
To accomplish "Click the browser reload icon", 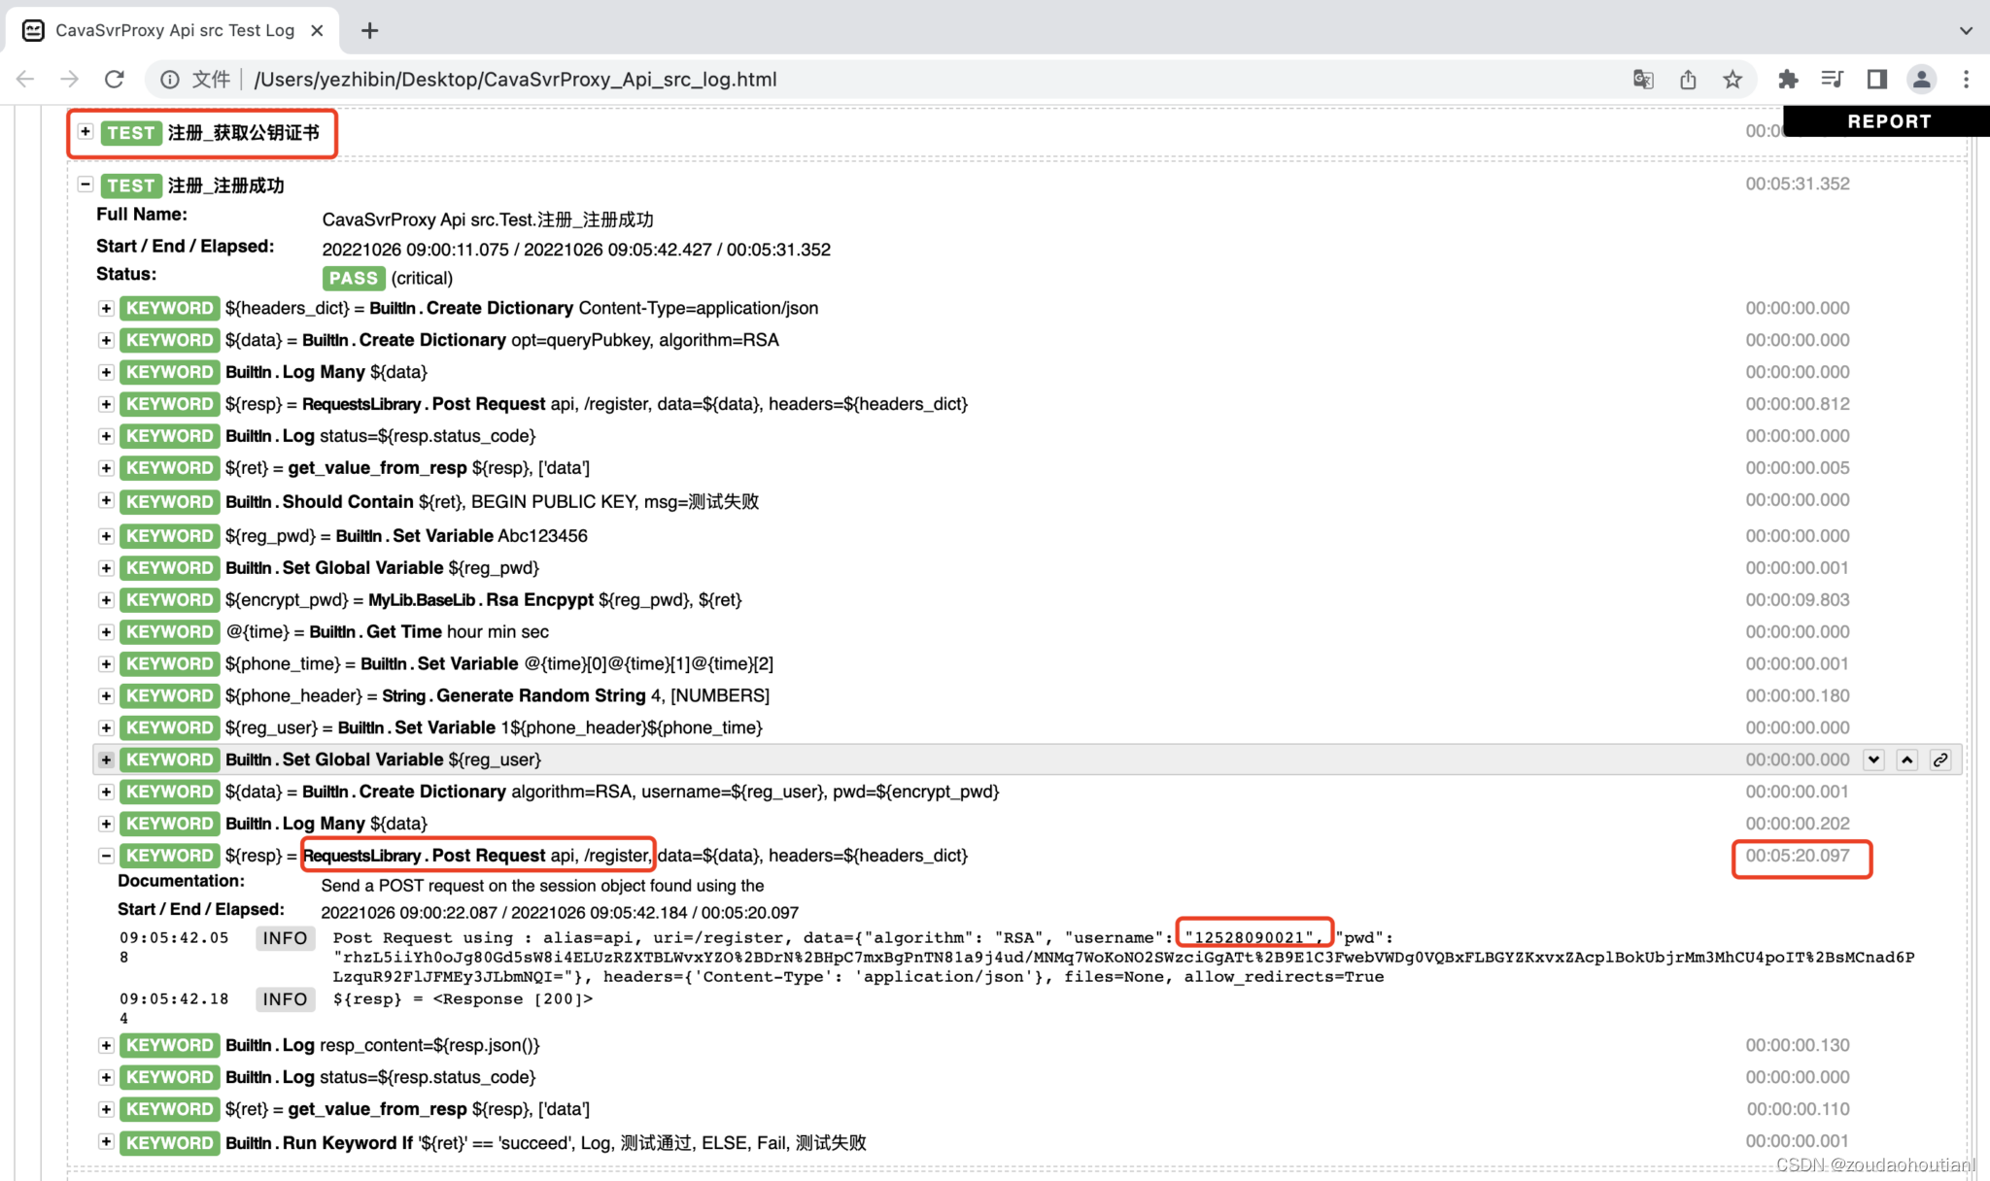I will click(115, 80).
